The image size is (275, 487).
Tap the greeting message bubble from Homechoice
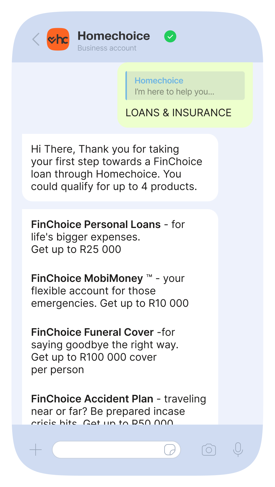tap(116, 167)
